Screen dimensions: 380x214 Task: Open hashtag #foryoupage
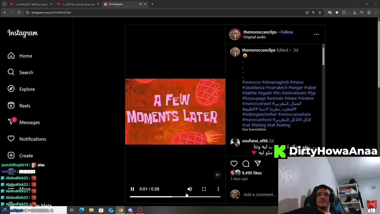coord(254,98)
